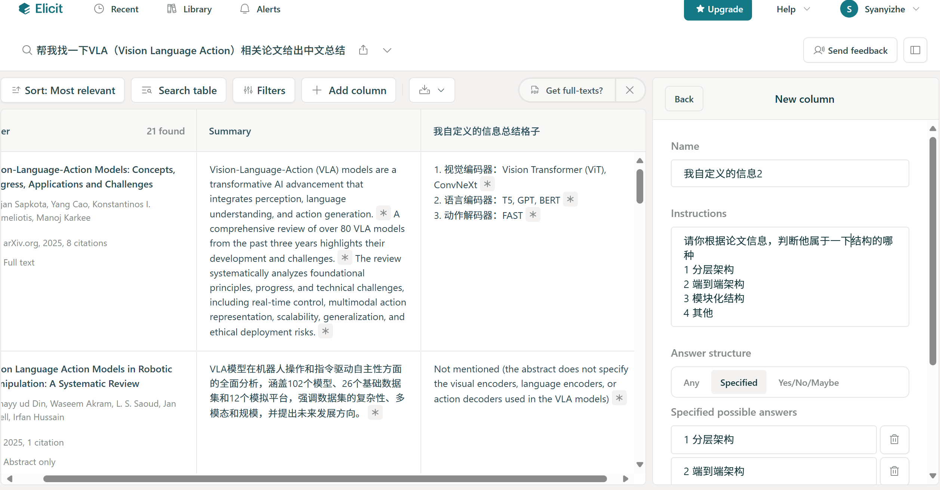Viewport: 940px width, 490px height.
Task: Click the Elicit logo
Action: tap(40, 9)
